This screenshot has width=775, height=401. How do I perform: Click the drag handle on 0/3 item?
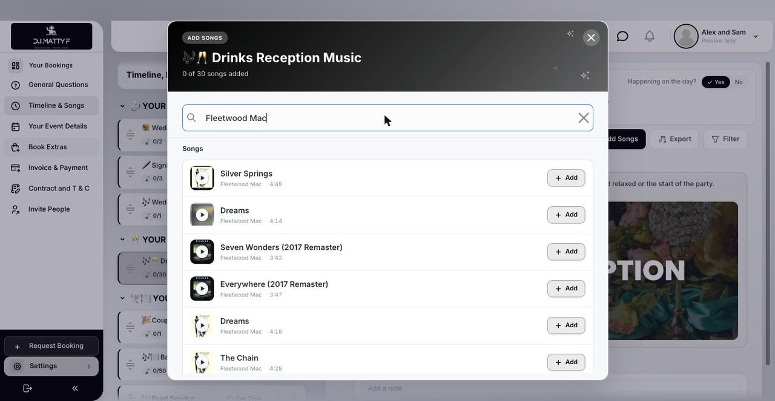coord(130,172)
